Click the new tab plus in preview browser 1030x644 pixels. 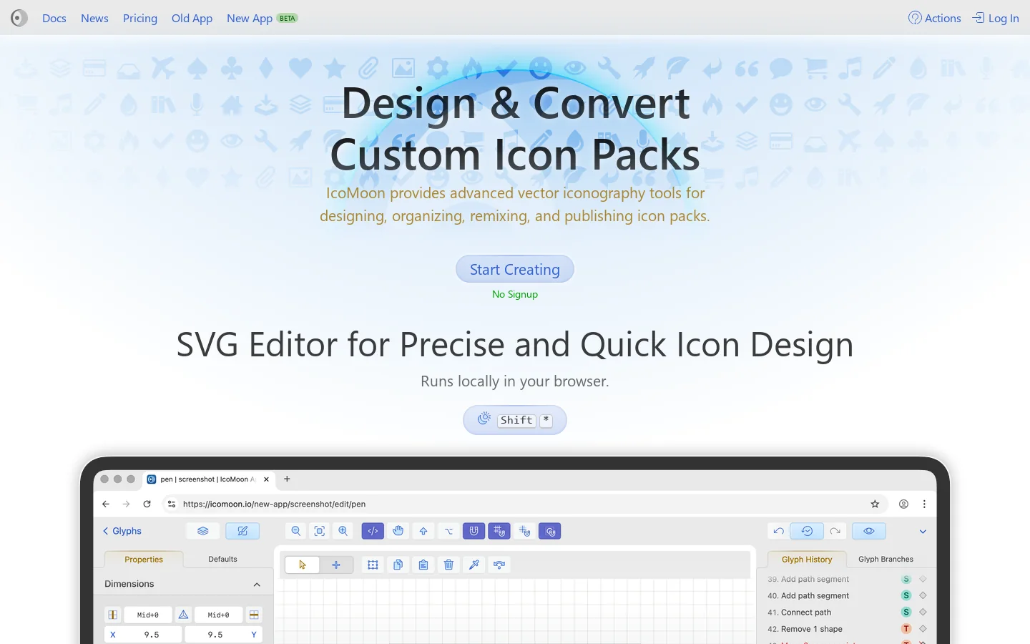pos(287,479)
